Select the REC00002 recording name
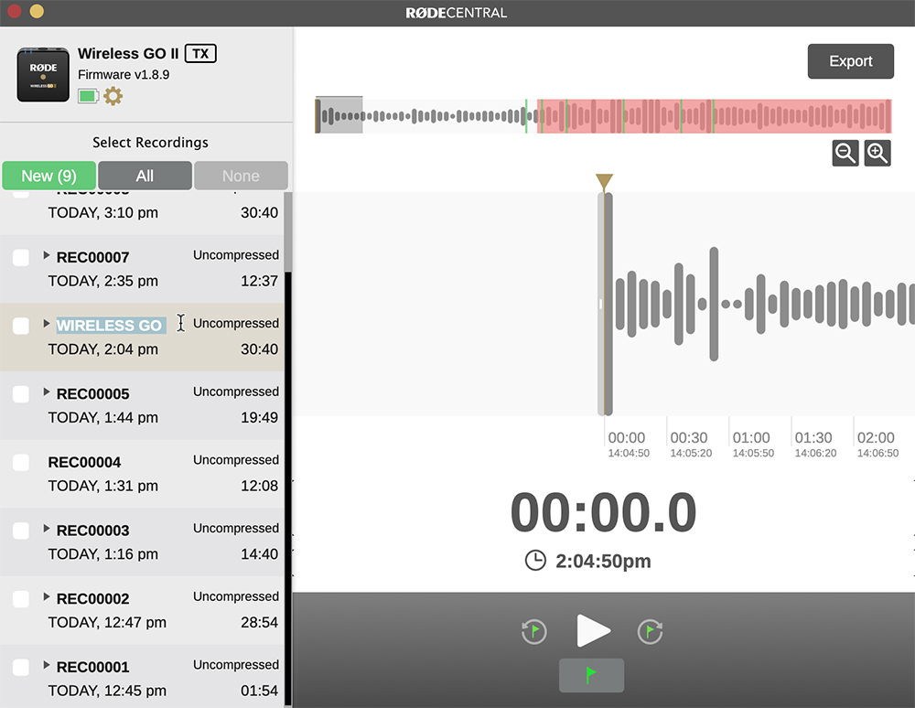 (x=92, y=599)
